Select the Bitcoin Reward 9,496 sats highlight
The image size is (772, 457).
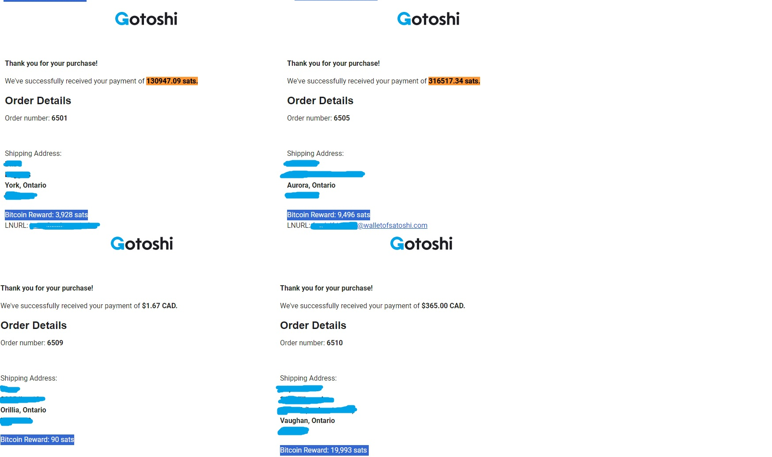coord(329,215)
